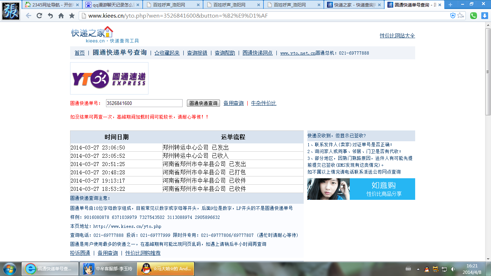
Task: Switch to 2345网址导航 tab
Action: [x=52, y=5]
